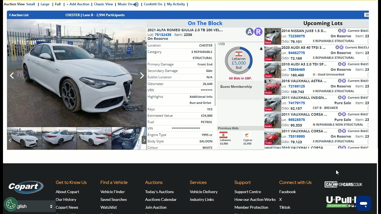The width and height of the screenshot is (381, 214).
Task: Open Copart News footer link
Action: click(67, 207)
